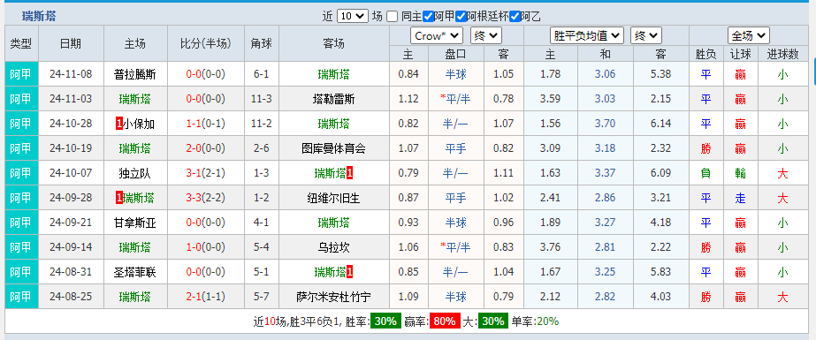Open the recent matches count dropdown
This screenshot has width=816, height=340.
(353, 16)
